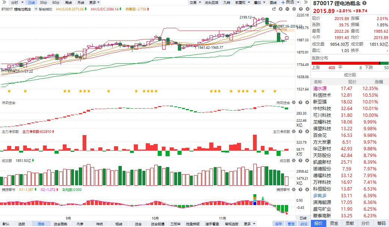
Task: Click the red 上涨 portion of distribution bar
Action: [x=343, y=63]
